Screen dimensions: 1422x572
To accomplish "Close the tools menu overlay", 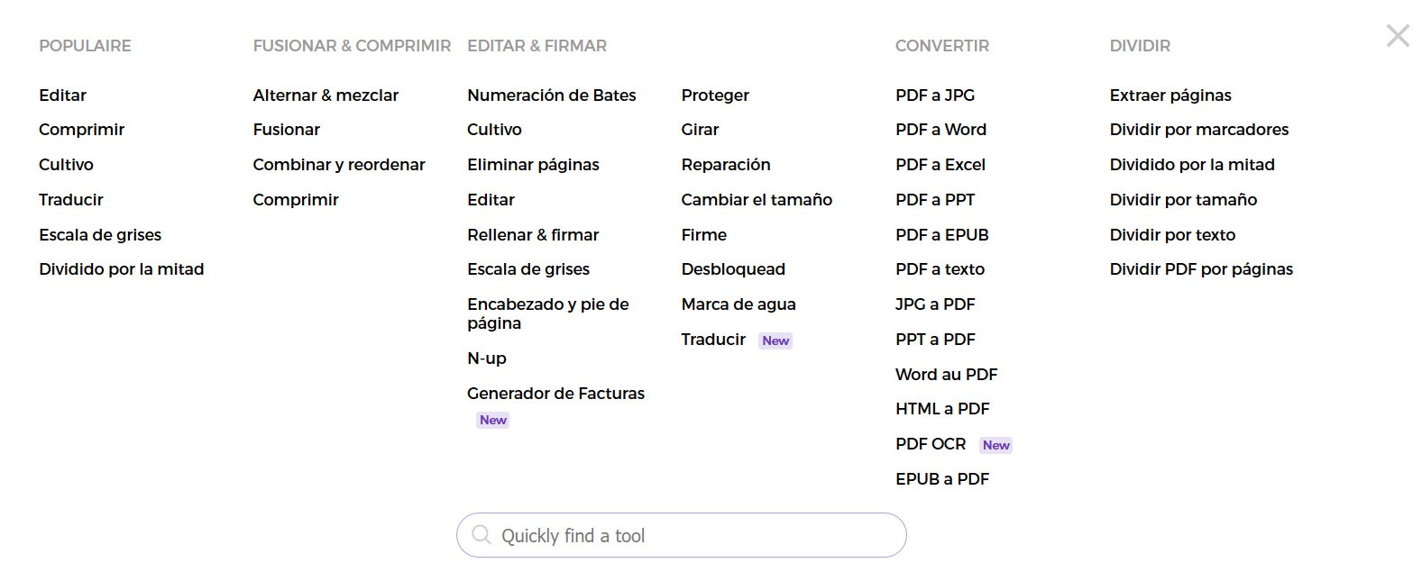I will point(1398,36).
